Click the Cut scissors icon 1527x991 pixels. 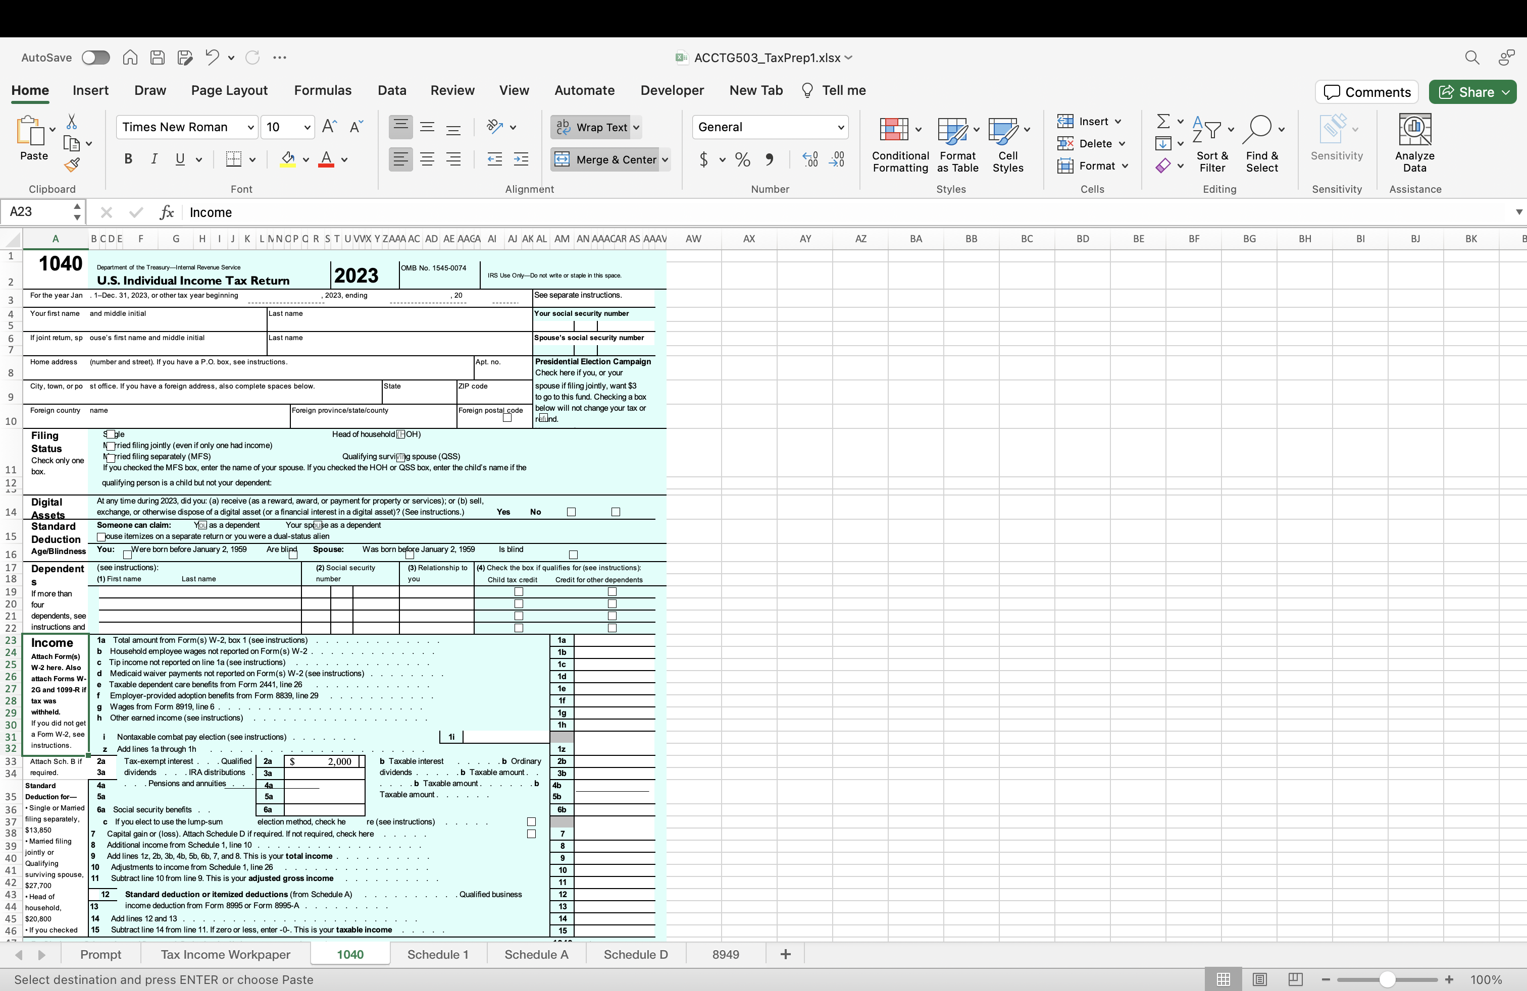pyautogui.click(x=72, y=122)
